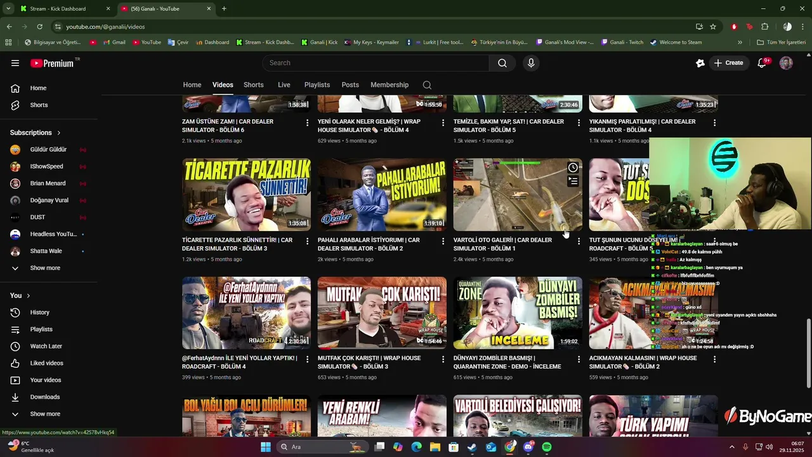Viewport: 812px width, 457px height.
Task: Open Windows Start menu
Action: coord(265,447)
